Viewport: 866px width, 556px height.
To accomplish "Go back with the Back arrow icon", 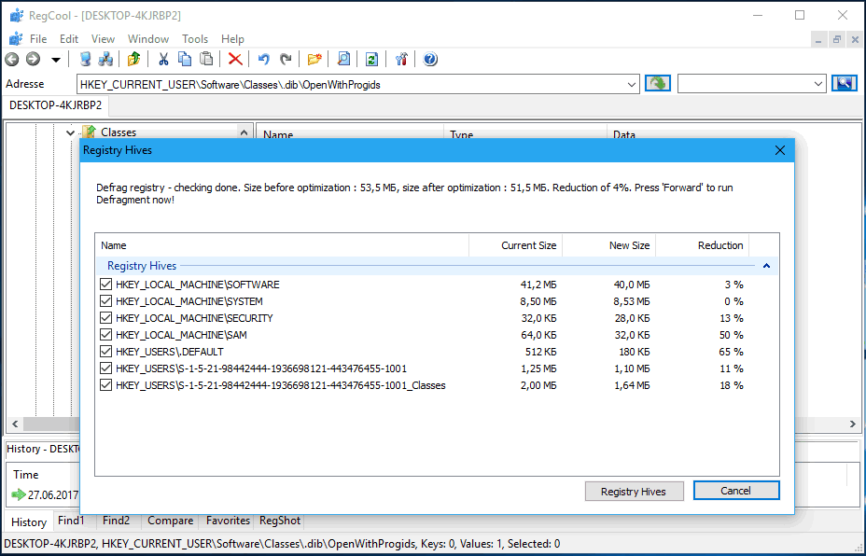I will click(x=11, y=59).
